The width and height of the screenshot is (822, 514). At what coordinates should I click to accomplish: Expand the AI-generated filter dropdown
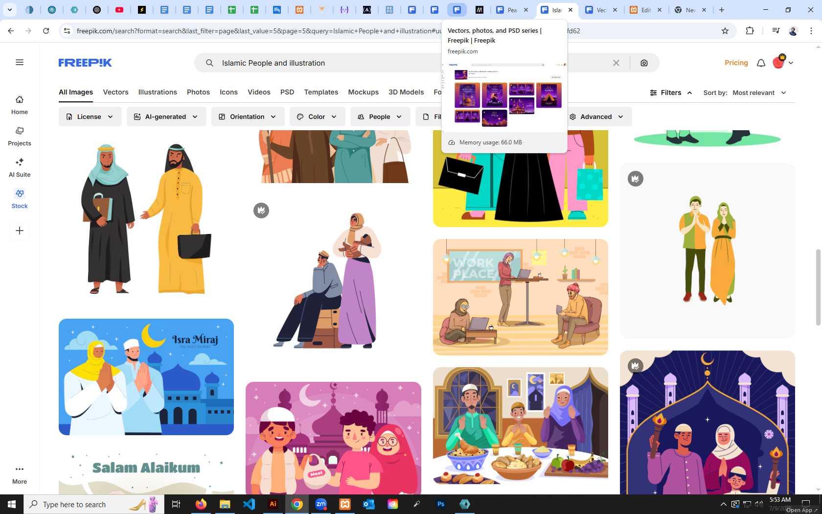(166, 117)
